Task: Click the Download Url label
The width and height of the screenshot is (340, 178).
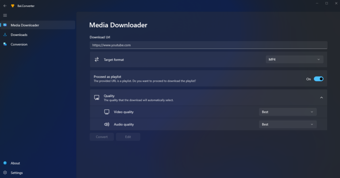Action: (100, 37)
